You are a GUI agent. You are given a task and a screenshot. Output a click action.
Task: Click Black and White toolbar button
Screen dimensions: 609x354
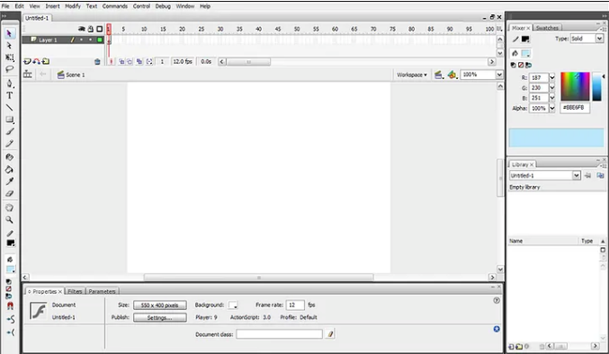pyautogui.click(x=8, y=282)
